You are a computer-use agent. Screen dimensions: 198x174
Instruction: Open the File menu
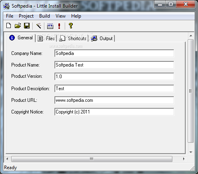(10, 16)
